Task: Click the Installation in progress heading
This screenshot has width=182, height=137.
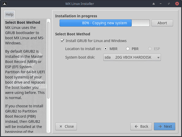Action: [76, 16]
